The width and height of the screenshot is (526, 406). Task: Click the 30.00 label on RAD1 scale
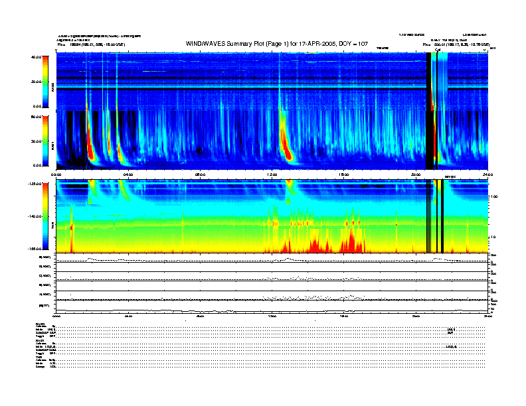tap(37, 141)
